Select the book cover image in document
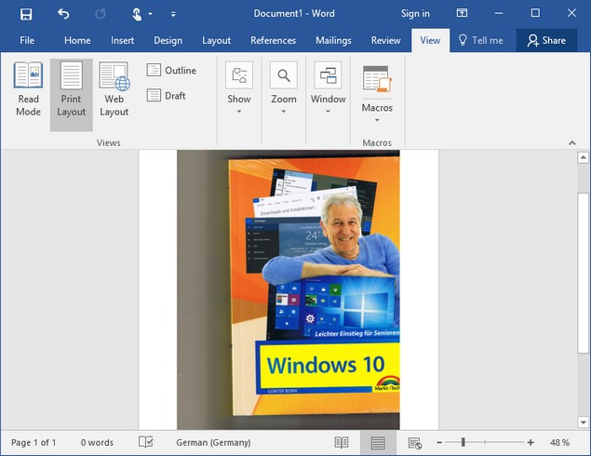The image size is (591, 456). pos(289,289)
